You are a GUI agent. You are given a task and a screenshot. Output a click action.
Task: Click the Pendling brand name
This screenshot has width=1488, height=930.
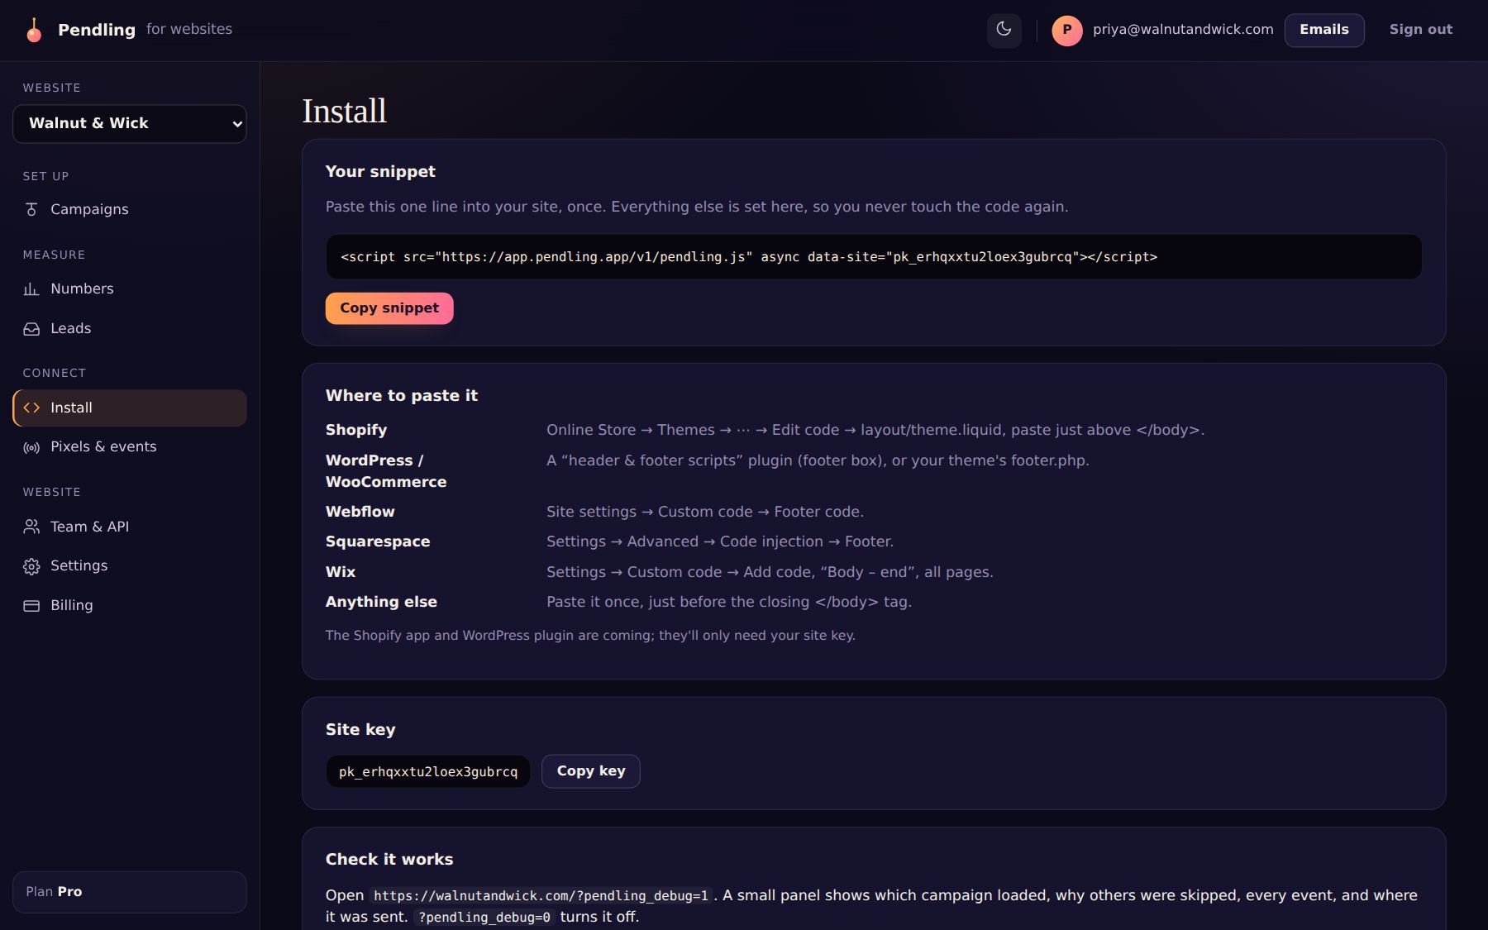click(x=97, y=30)
